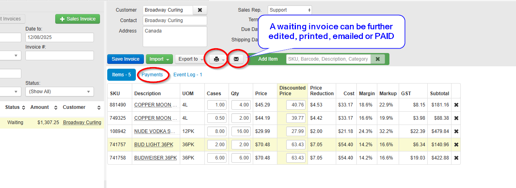Viewport: 516px width, 188px height.
Task: Open COPPER MOON description for SKU 749325
Action: 156,118
